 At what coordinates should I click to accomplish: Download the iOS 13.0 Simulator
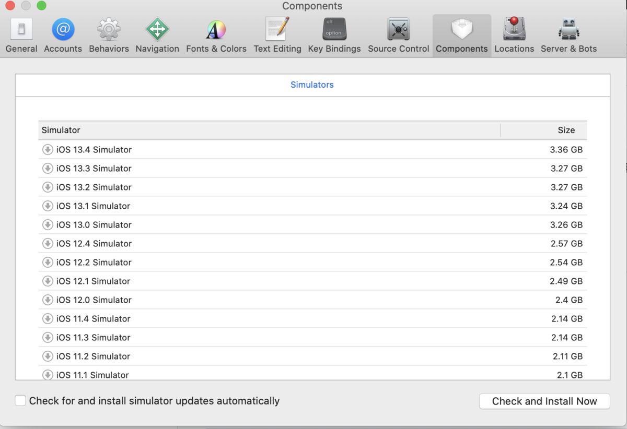[48, 225]
